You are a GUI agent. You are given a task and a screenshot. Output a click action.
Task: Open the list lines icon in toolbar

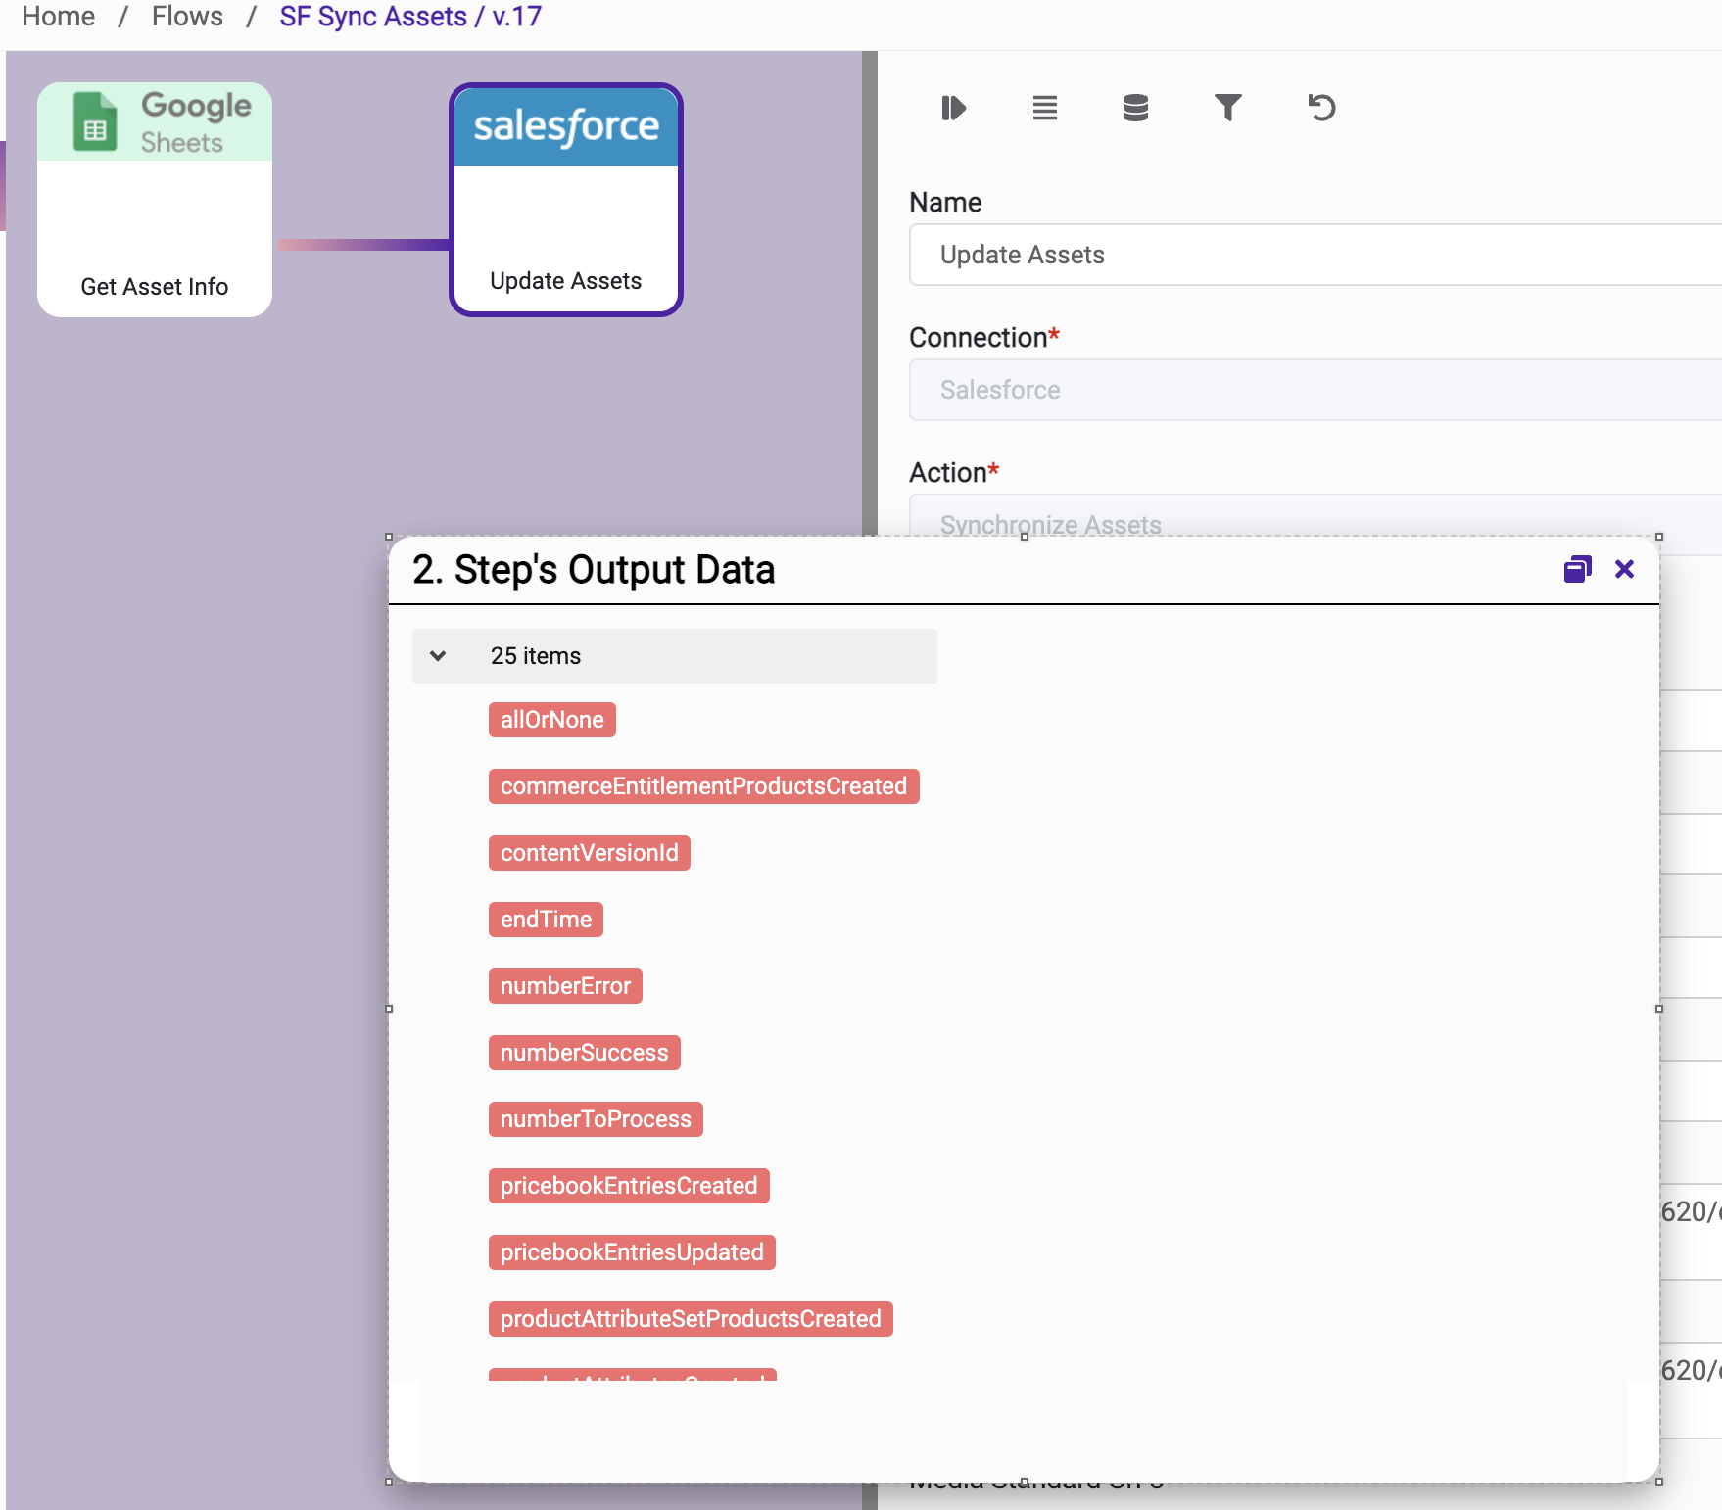(1044, 108)
